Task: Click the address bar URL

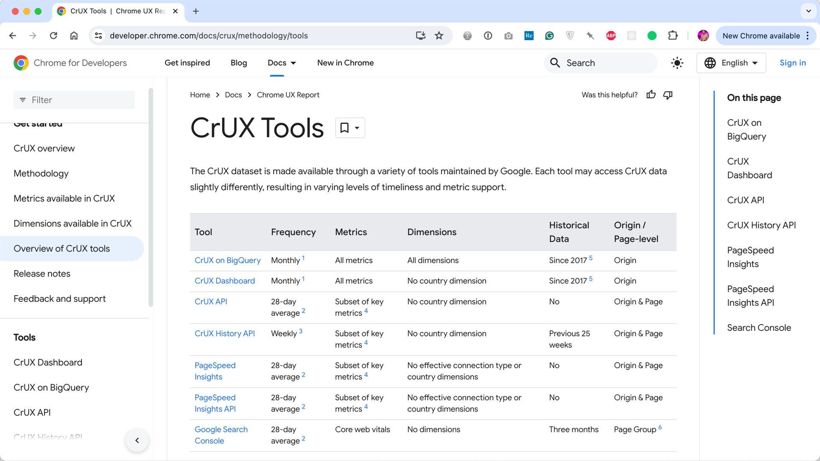Action: 209,36
